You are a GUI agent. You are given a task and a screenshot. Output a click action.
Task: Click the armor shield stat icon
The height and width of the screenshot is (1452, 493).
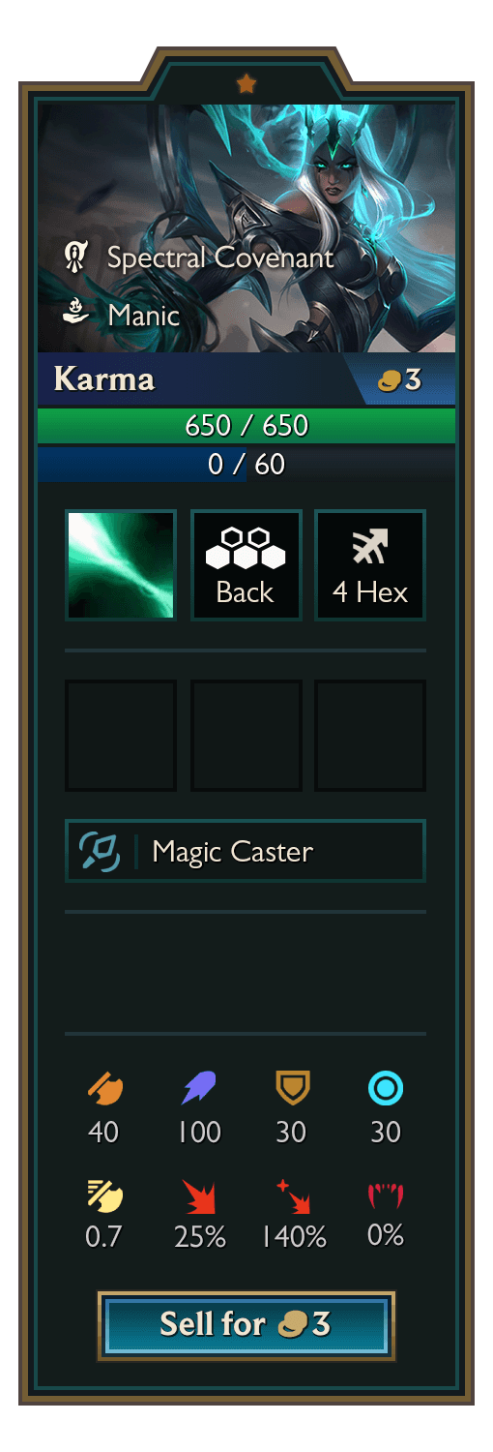click(x=292, y=1089)
